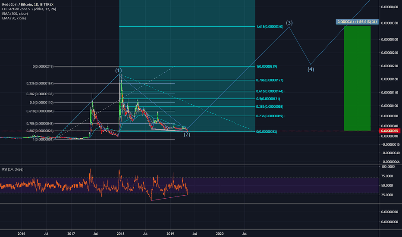402x237 pixels.
Task: Click the 0.00000000 value in the bottom pane
Action: [x=389, y=222]
